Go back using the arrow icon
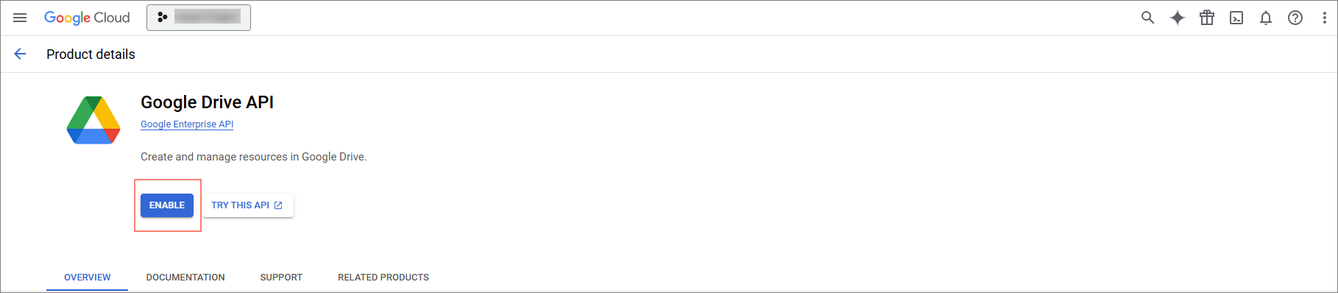Viewport: 1338px width, 293px height. (x=20, y=54)
